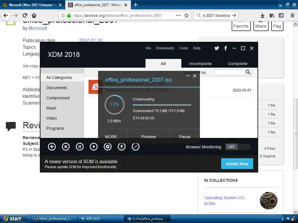The width and height of the screenshot is (298, 223).
Task: Click the download progress bar
Action: pyautogui.click(x=162, y=105)
